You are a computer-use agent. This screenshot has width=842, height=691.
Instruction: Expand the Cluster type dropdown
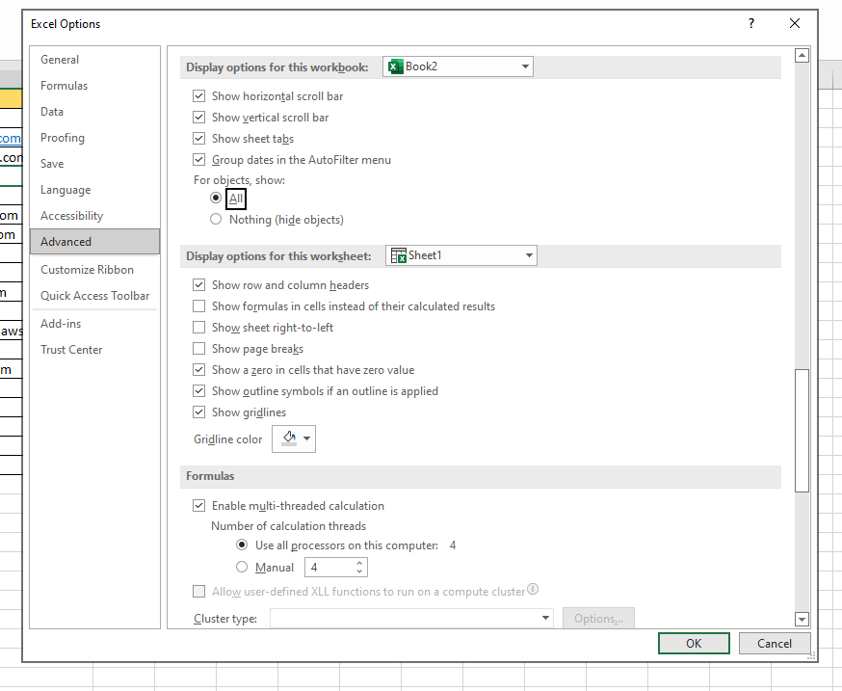tap(544, 618)
